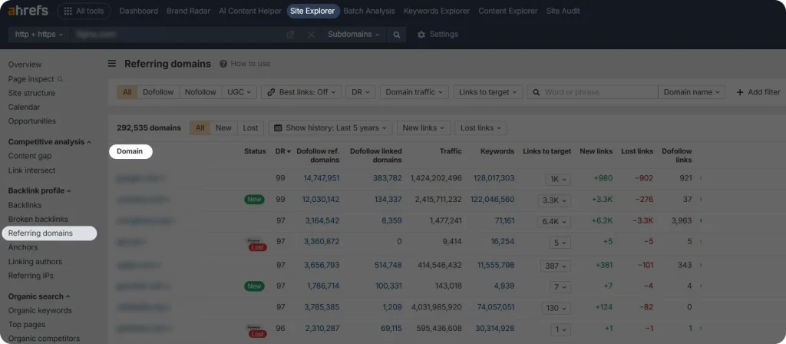Open the Lost links dropdown
The width and height of the screenshot is (786, 344).
pos(481,128)
